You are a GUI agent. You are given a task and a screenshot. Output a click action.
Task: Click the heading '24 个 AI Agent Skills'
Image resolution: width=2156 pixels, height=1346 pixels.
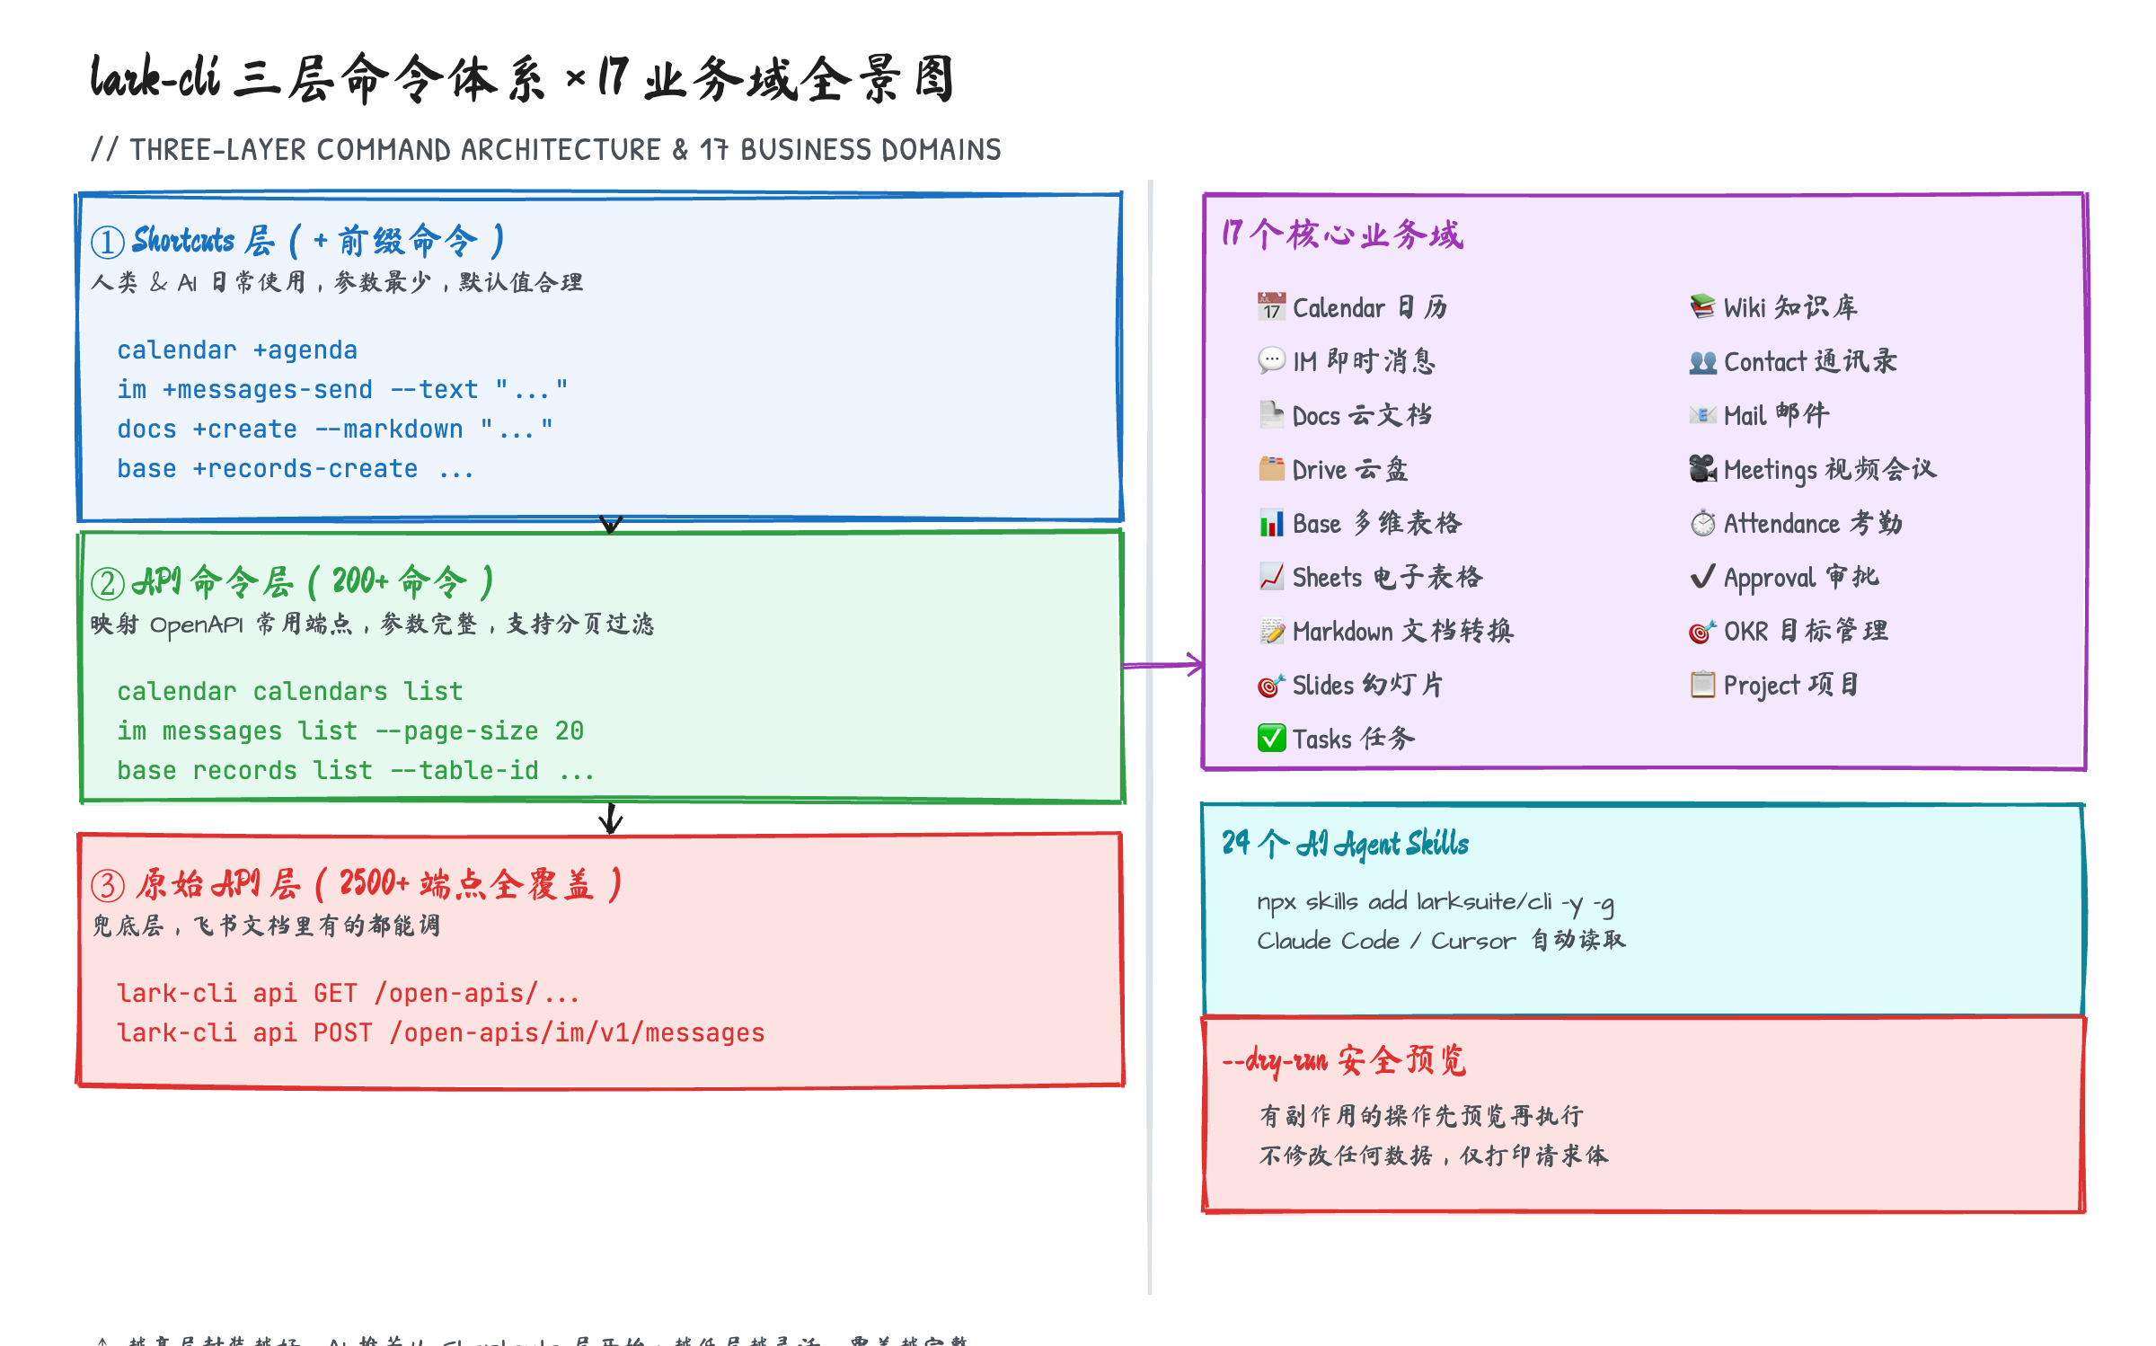tap(1345, 843)
